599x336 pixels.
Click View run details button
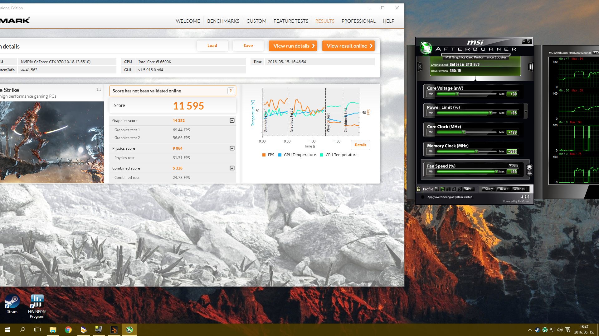(293, 46)
